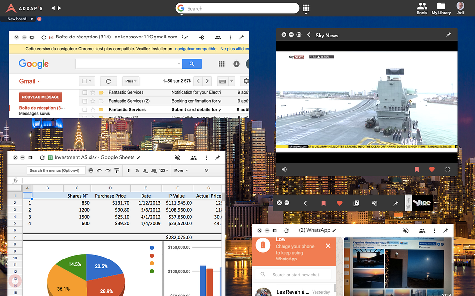
Task: Open the More toolbar dropdown
Action: pyautogui.click(x=181, y=170)
